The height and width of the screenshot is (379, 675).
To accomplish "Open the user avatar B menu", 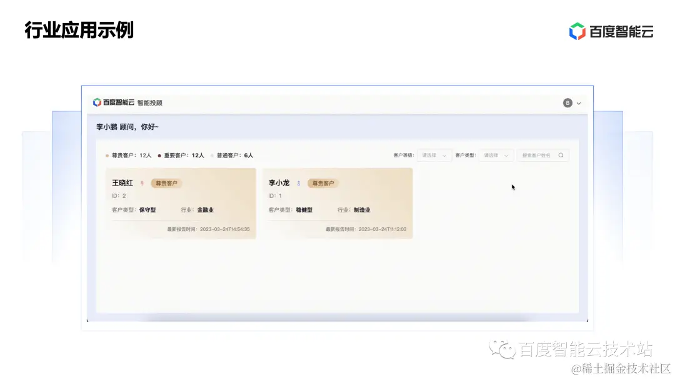I will tap(567, 103).
